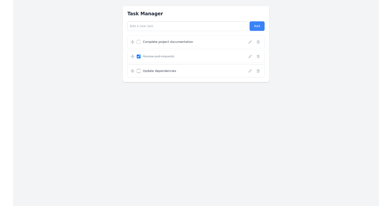Click inside the first task row
This screenshot has width=392, height=206.
pos(212,42)
